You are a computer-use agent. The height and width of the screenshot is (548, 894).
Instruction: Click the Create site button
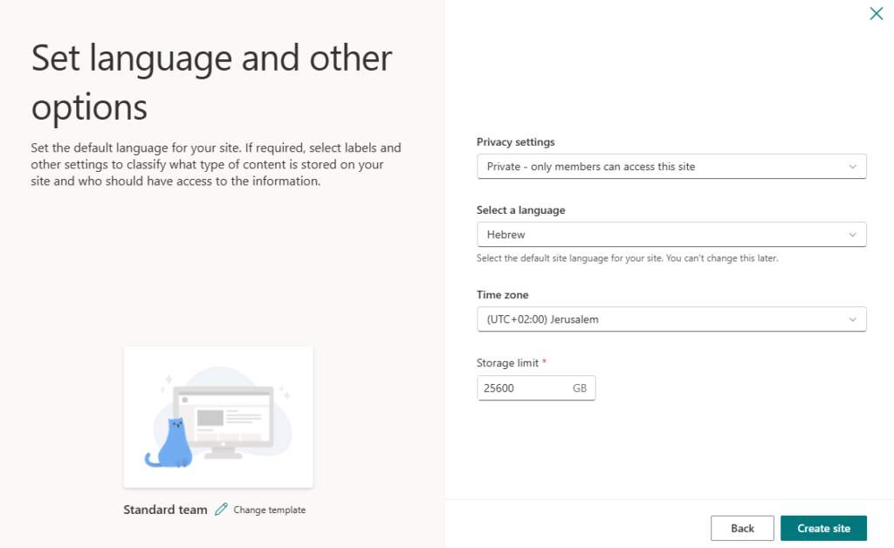[823, 528]
